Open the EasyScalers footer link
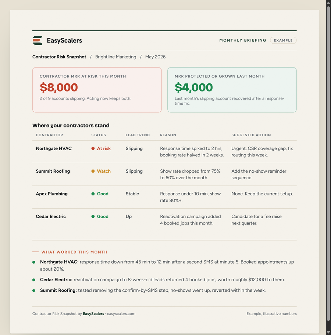Viewport: 331px width, 335px height. tap(93, 314)
